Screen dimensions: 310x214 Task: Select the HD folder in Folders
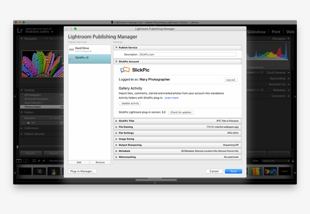(42, 123)
